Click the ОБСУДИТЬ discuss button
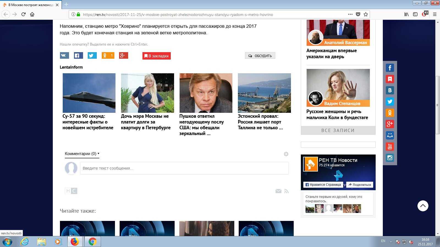The image size is (440, 247). tap(260, 56)
